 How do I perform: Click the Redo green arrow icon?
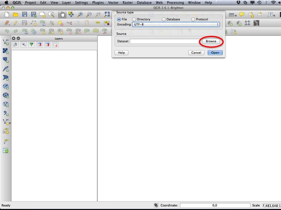[x=16, y=31]
